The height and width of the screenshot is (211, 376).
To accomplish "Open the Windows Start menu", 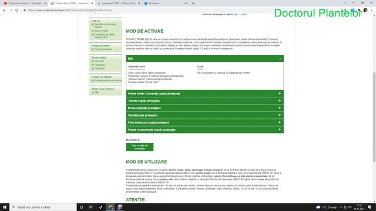I will click(x=5, y=207).
